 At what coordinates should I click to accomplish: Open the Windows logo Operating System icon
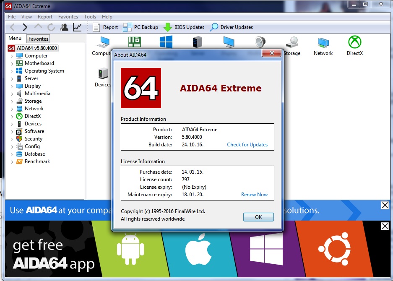166,42
